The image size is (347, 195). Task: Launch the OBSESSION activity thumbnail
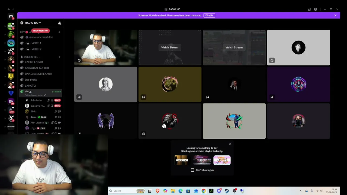[x=182, y=160]
